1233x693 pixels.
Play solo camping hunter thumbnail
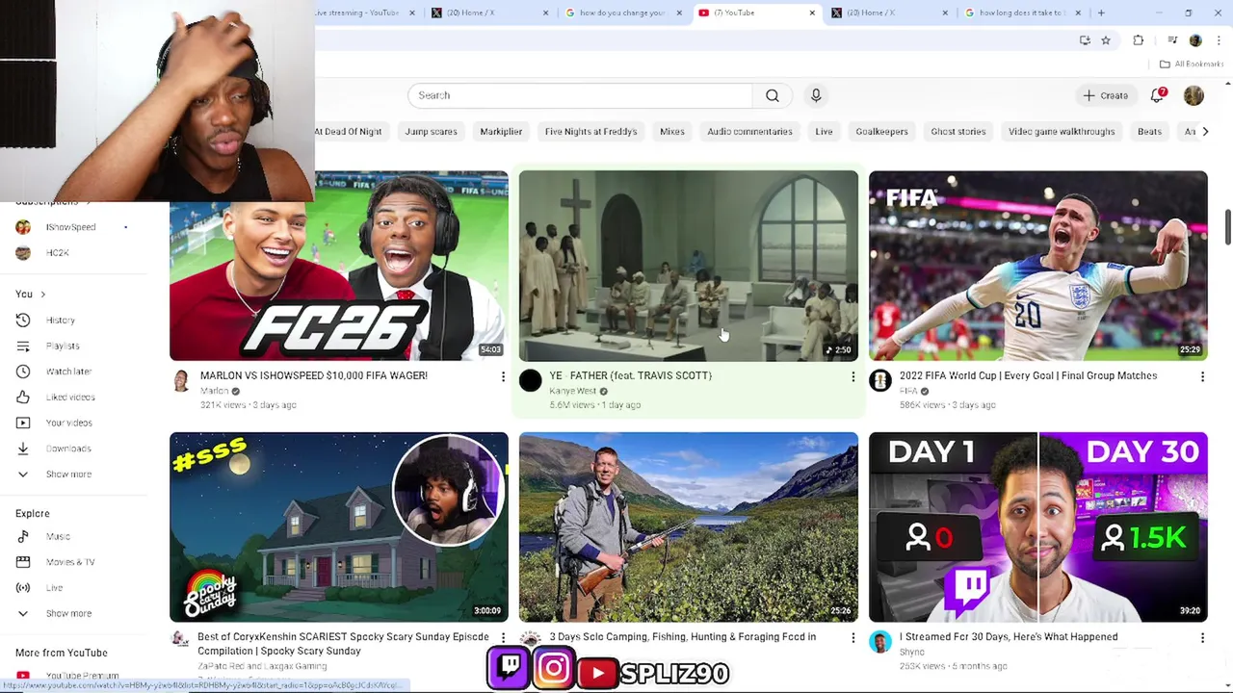pos(688,527)
